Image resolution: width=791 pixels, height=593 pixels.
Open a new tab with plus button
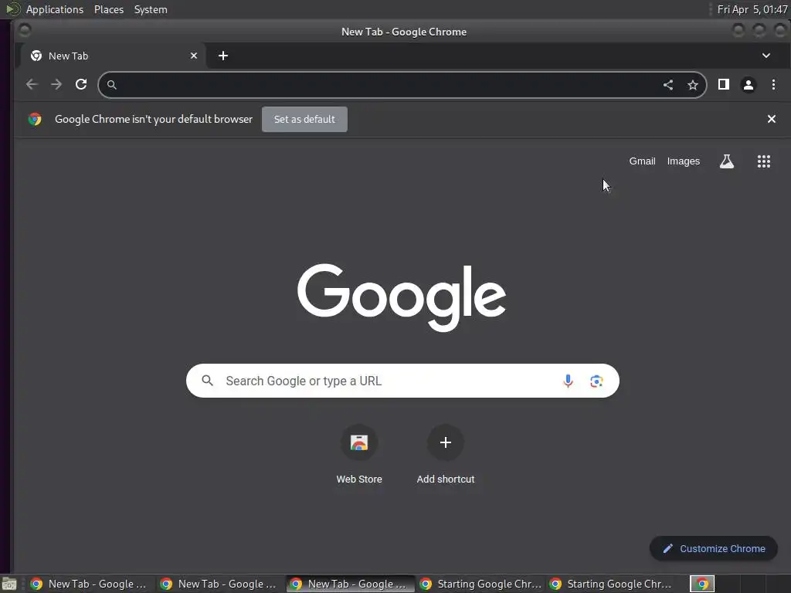[223, 56]
